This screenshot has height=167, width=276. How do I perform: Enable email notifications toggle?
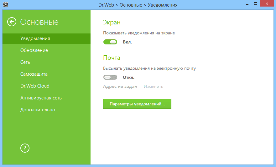coord(110,77)
